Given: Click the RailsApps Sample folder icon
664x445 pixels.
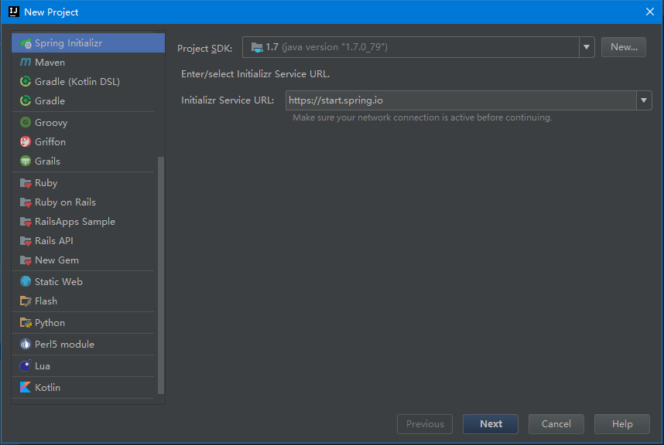Looking at the screenshot, I should pyautogui.click(x=26, y=222).
